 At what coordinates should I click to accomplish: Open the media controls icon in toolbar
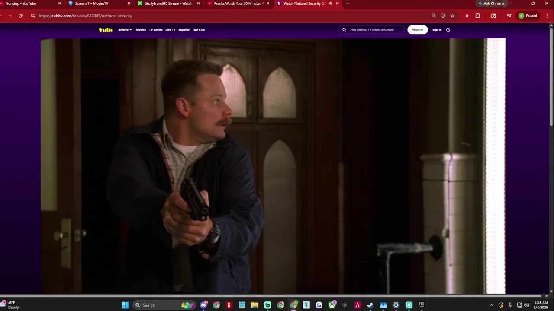[509, 16]
